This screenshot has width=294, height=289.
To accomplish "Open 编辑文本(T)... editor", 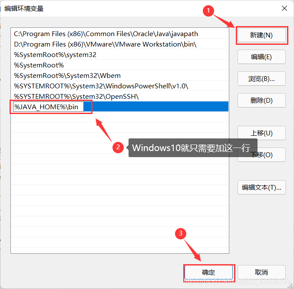I will [261, 187].
